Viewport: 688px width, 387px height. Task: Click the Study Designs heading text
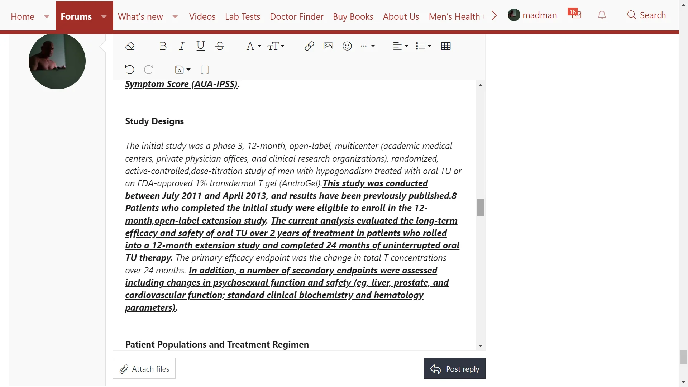154,121
